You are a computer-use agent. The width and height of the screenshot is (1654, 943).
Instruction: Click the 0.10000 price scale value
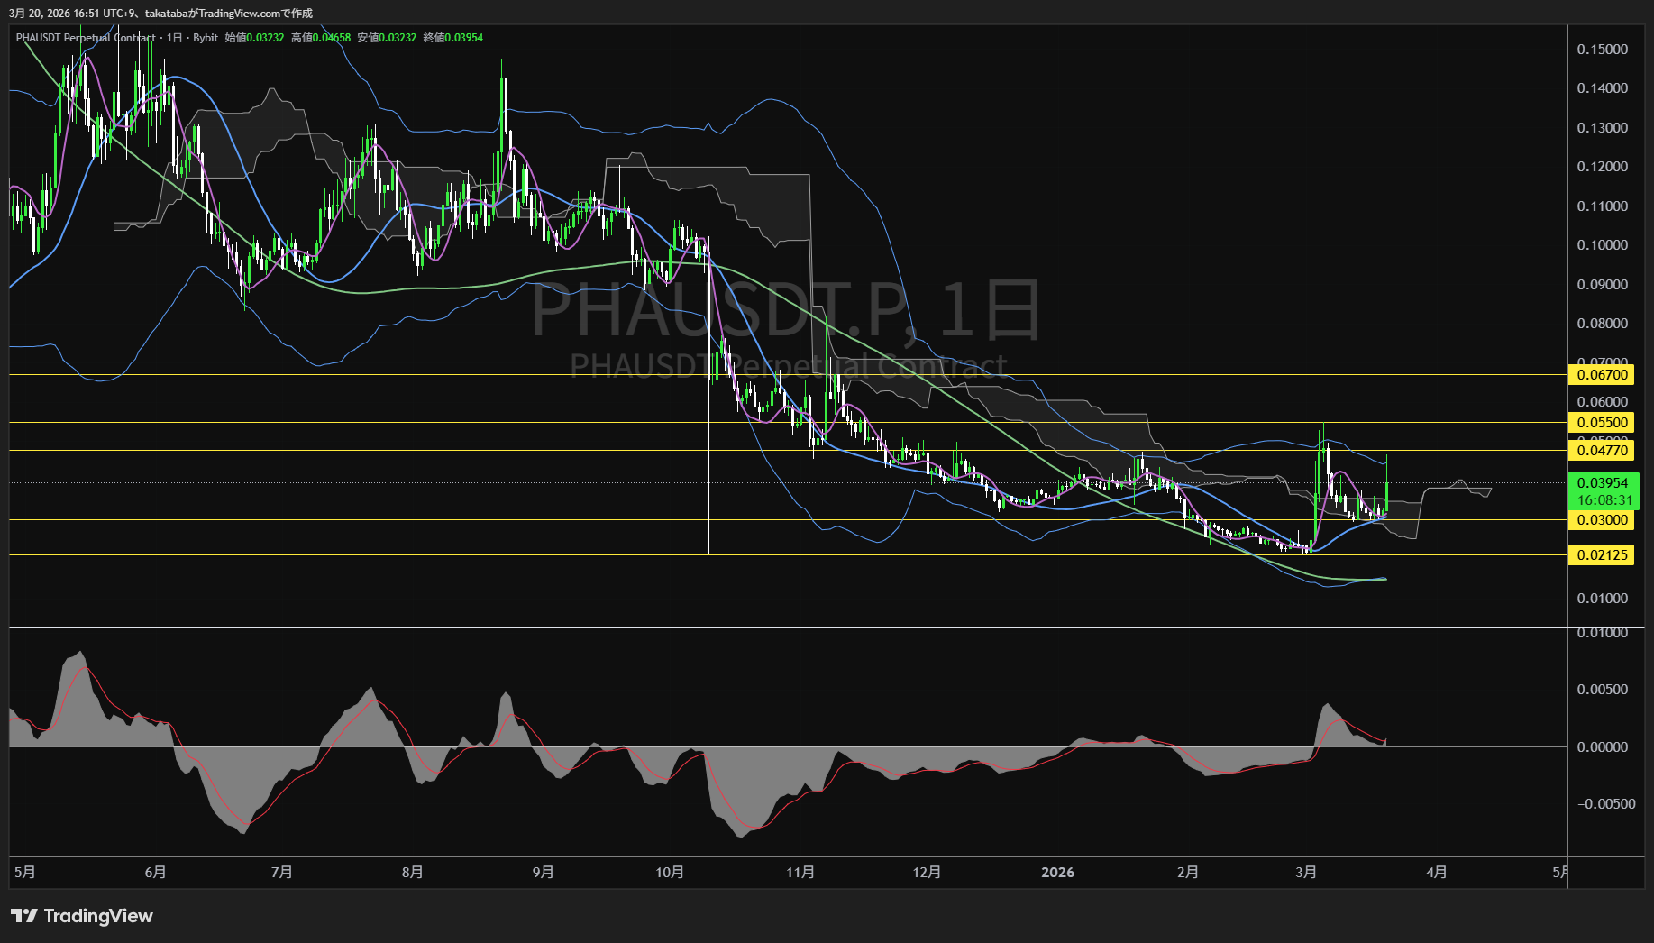1602,245
